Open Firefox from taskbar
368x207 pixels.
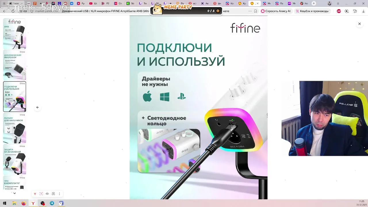tap(24, 203)
